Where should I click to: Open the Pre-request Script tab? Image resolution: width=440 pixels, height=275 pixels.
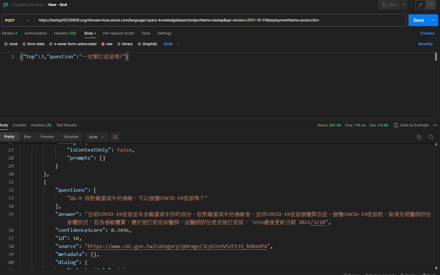click(x=119, y=33)
